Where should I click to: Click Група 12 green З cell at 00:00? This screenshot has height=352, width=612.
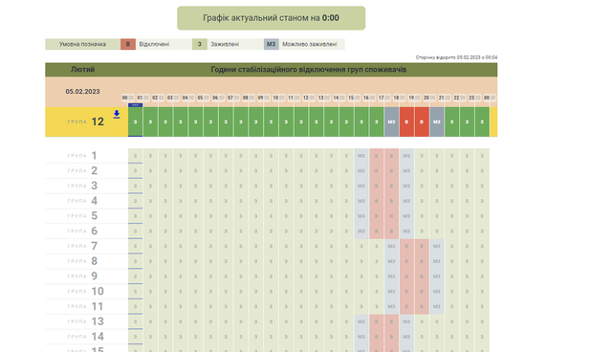136,121
